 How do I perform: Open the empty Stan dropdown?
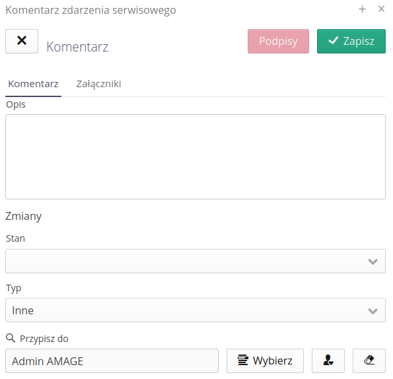point(196,261)
